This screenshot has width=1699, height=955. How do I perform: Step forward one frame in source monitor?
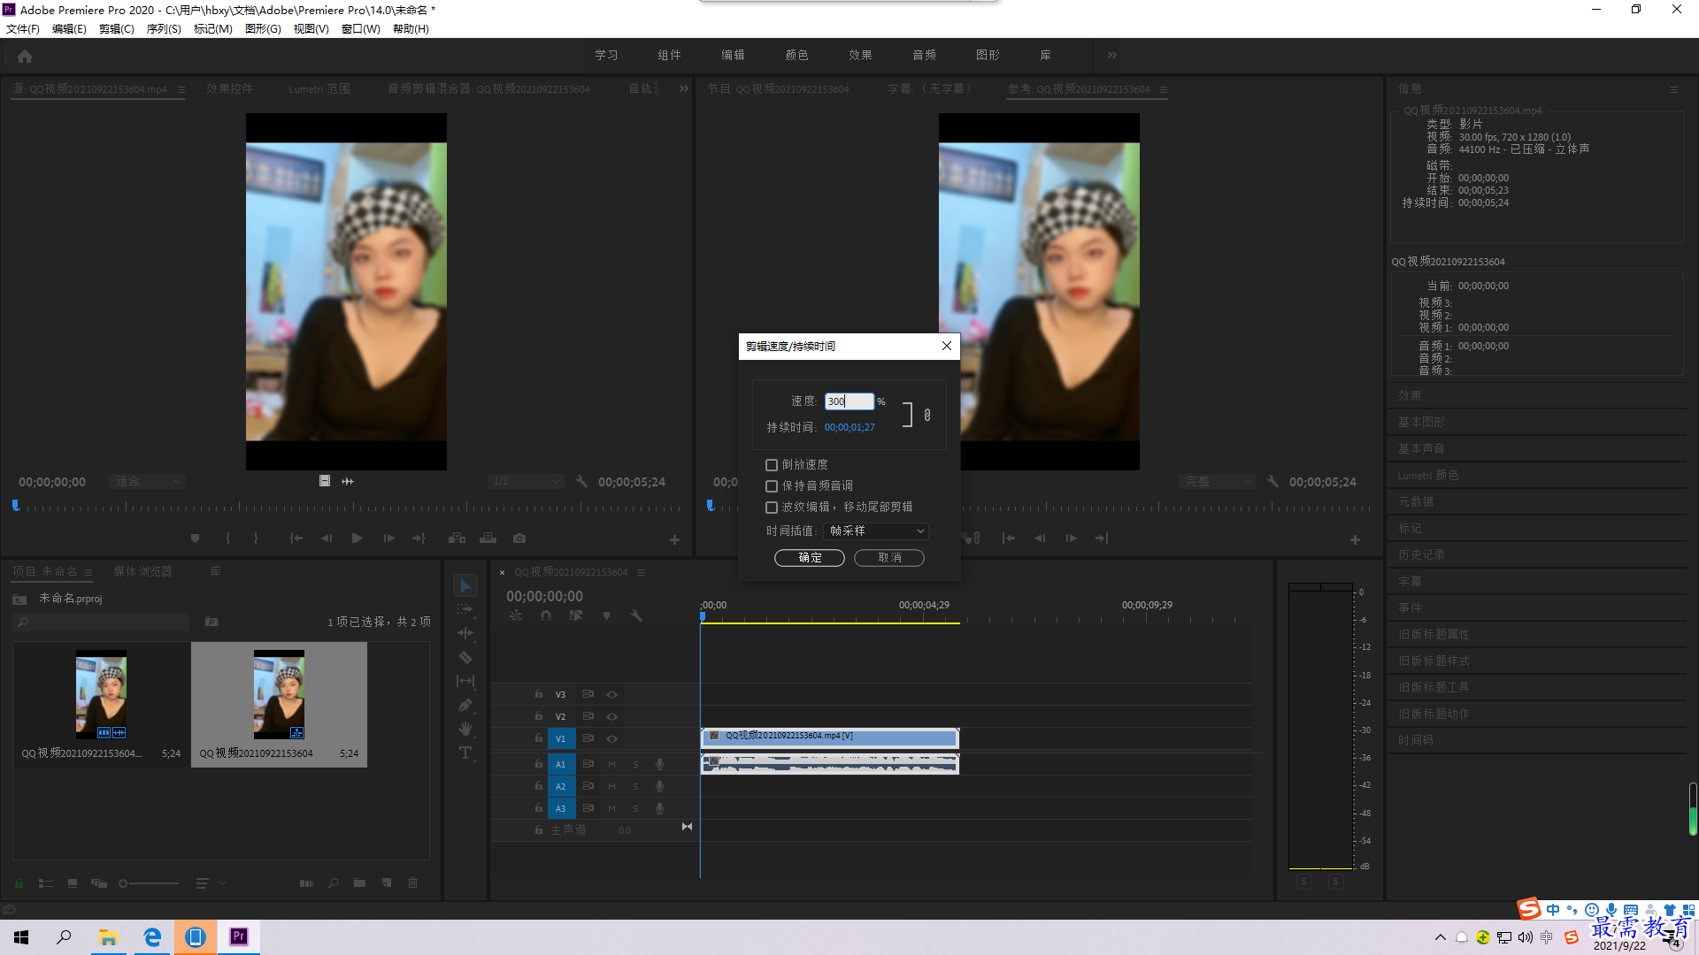388,538
